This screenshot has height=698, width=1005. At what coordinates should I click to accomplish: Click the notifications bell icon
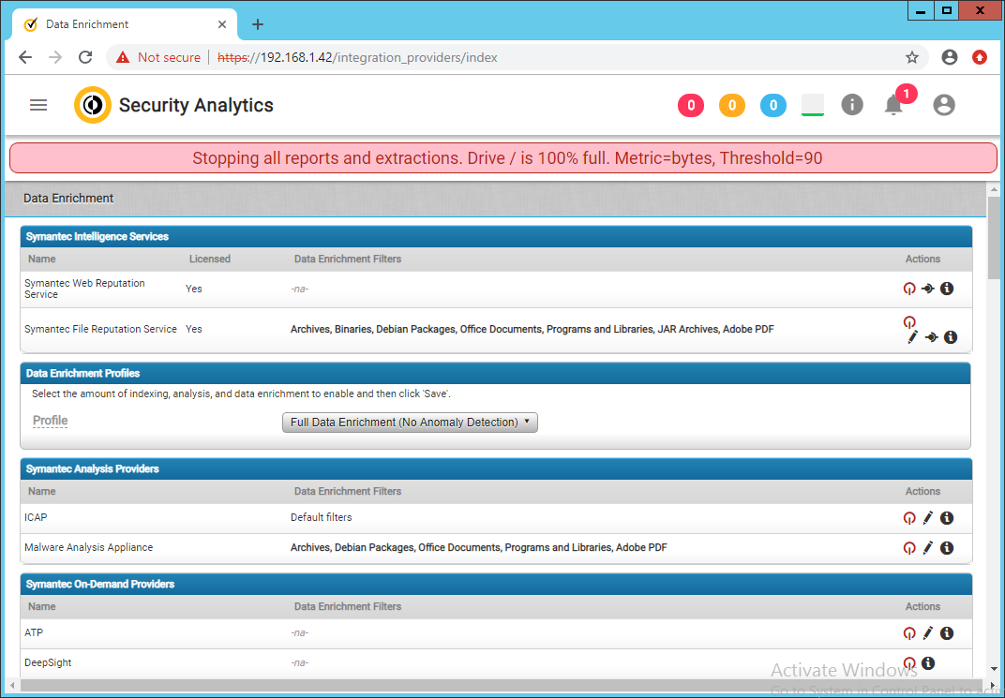893,105
